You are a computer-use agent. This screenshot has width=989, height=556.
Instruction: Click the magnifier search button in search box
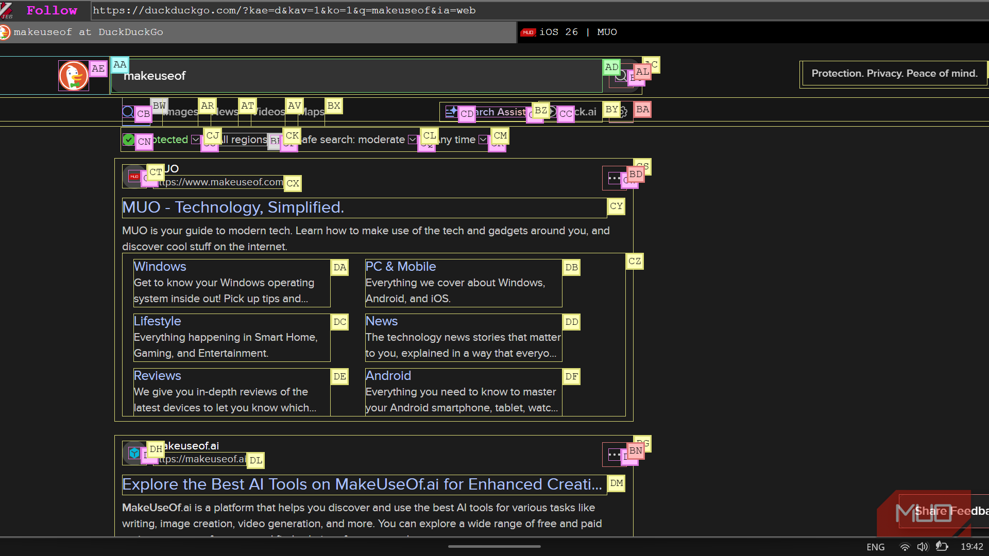click(621, 76)
